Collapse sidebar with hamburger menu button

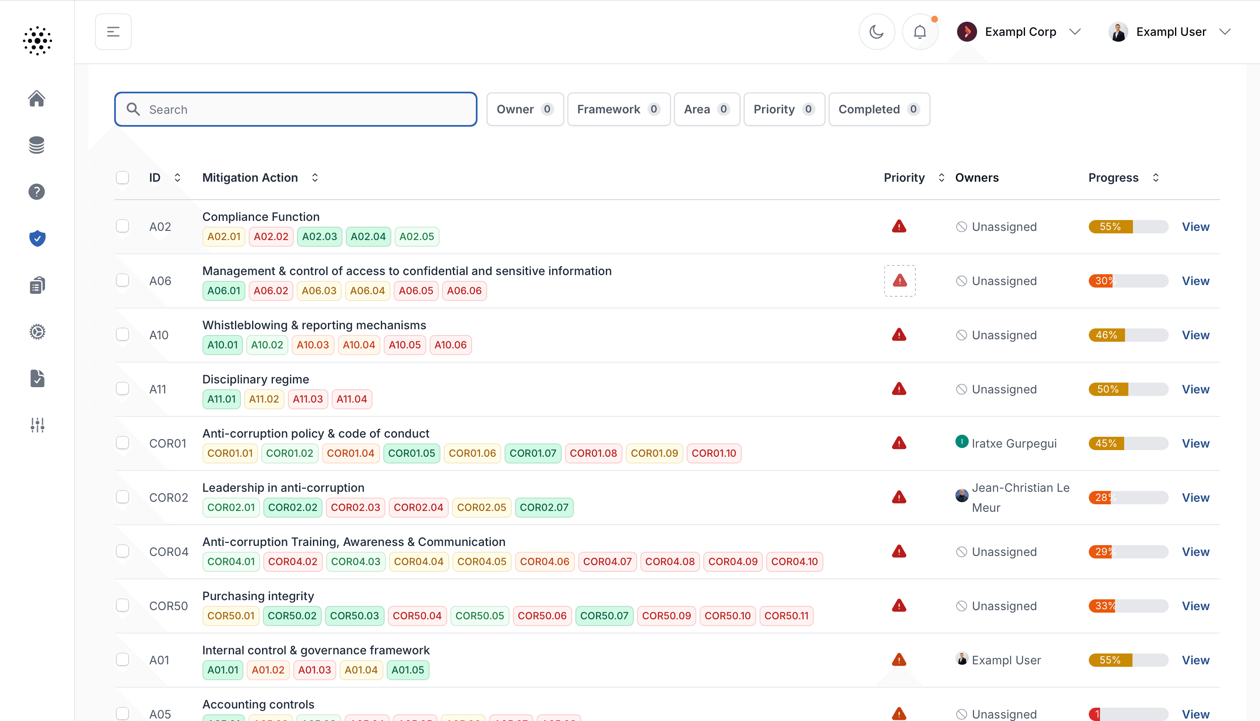[113, 32]
